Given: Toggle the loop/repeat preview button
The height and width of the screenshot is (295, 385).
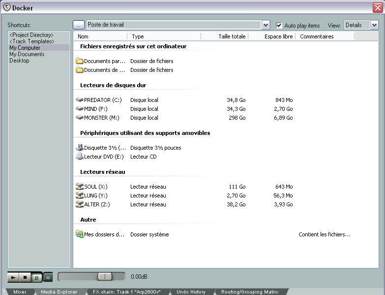Looking at the screenshot, I should [35, 277].
